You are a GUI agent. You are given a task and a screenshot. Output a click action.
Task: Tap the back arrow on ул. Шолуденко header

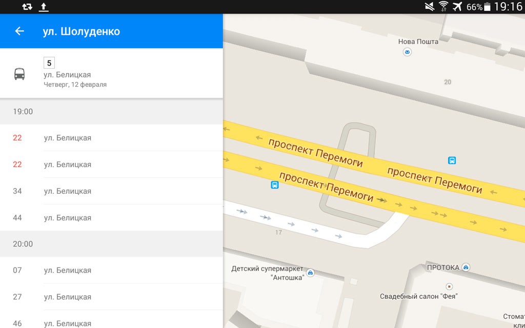click(19, 31)
